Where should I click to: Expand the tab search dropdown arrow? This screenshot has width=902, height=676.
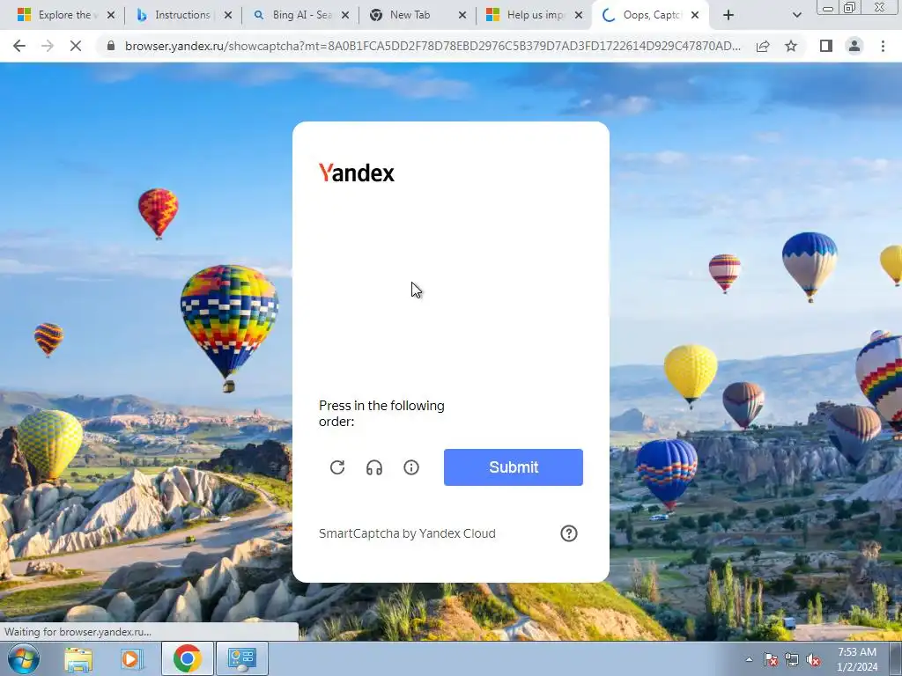click(796, 16)
